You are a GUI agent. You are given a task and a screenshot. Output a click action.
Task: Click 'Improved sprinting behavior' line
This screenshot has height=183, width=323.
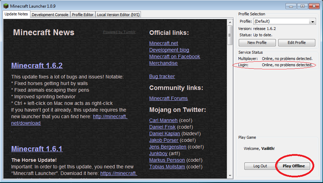(43, 97)
